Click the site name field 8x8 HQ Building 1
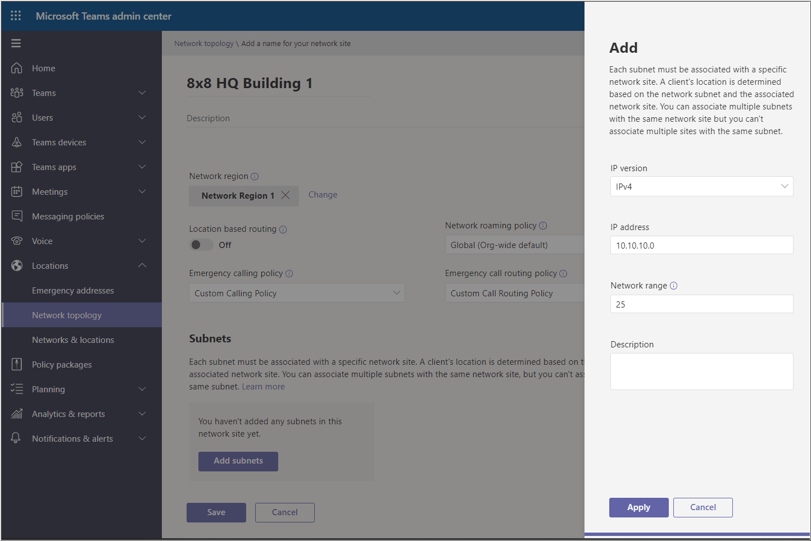Image resolution: width=811 pixels, height=541 pixels. coord(278,84)
